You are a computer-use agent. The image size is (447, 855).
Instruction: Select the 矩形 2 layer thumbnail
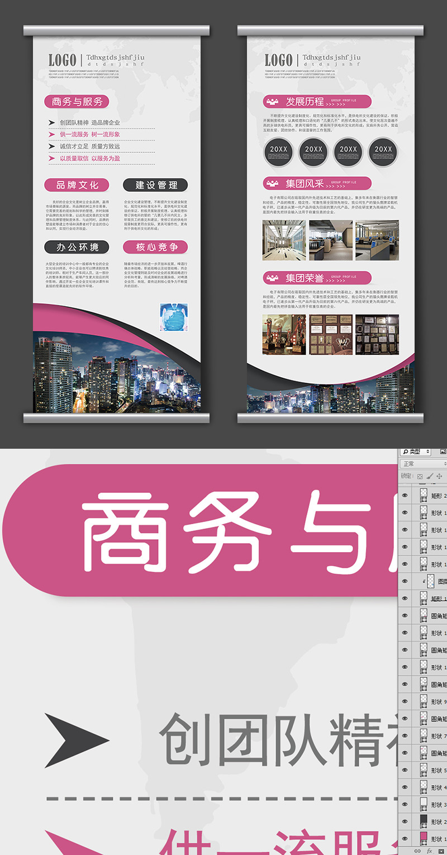[x=424, y=495]
